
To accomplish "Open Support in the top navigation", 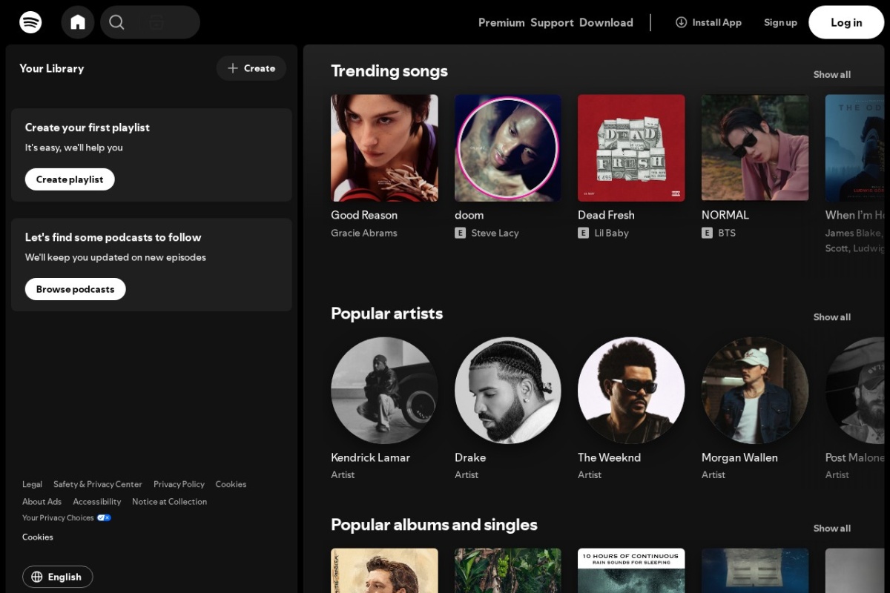I will pos(552,22).
